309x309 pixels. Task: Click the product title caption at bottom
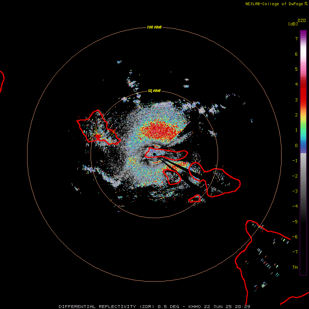[x=154, y=307]
